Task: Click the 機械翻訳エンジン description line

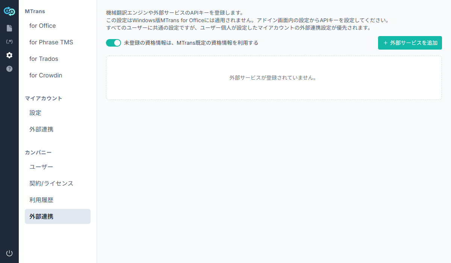Action: tap(175, 13)
